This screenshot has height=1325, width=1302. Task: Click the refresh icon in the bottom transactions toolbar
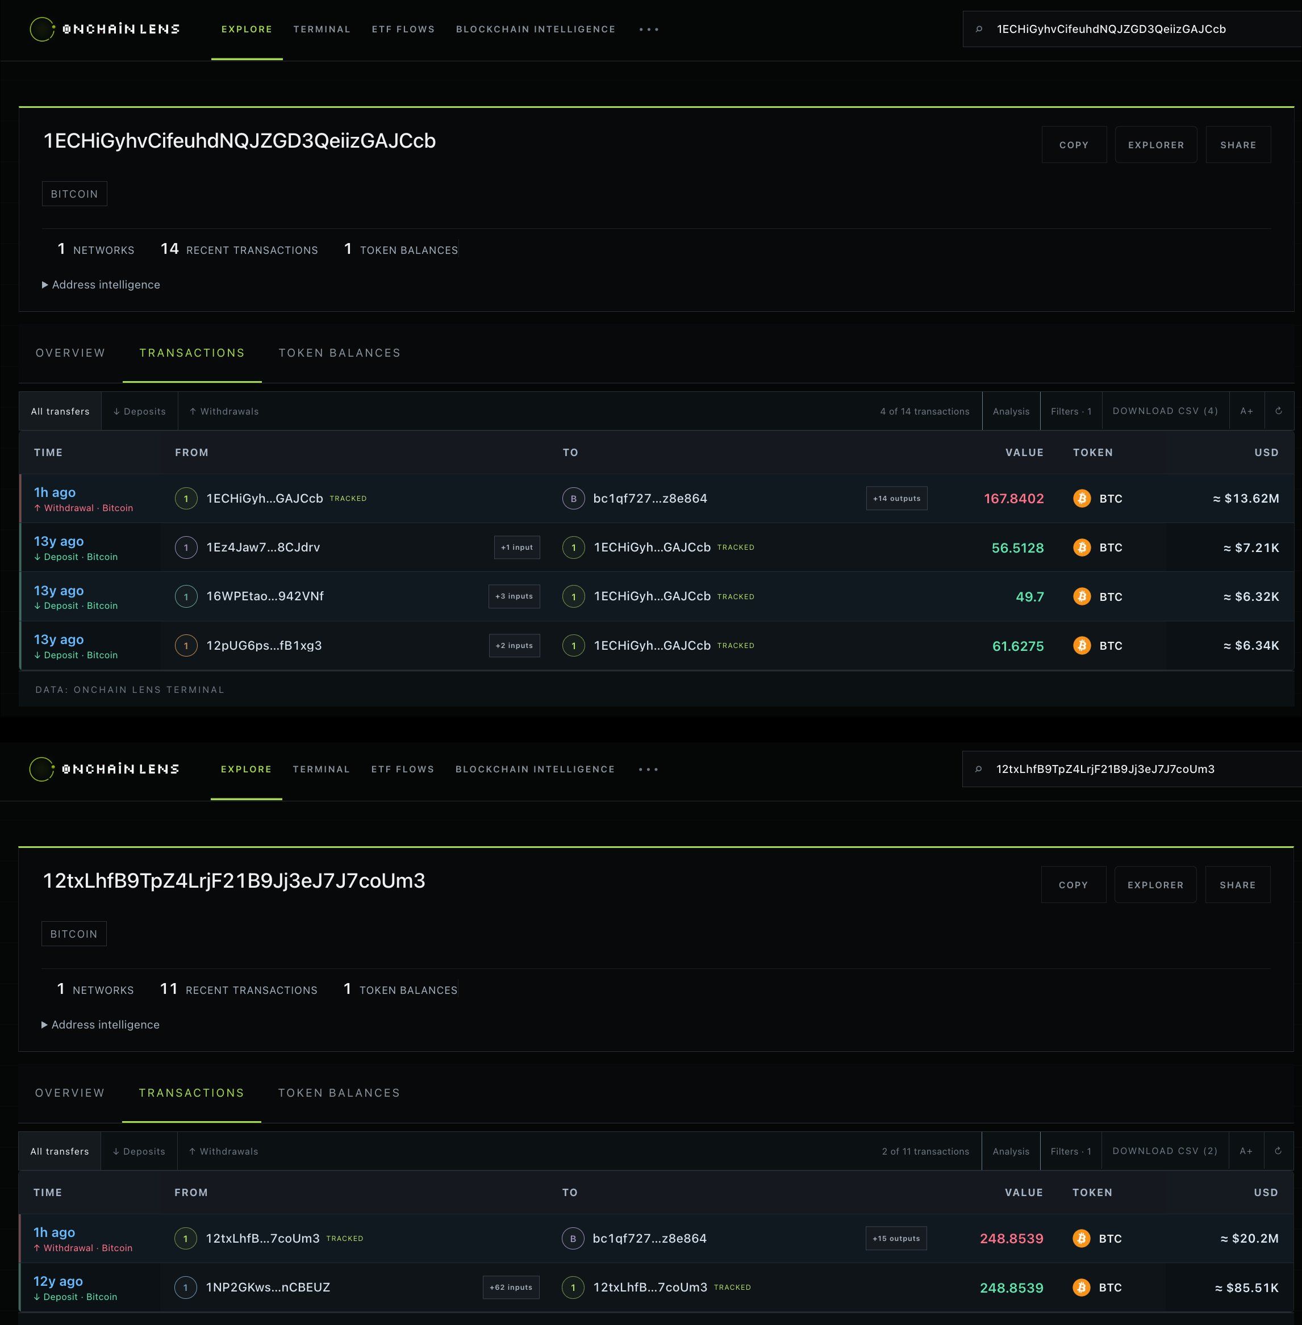[x=1278, y=1151]
